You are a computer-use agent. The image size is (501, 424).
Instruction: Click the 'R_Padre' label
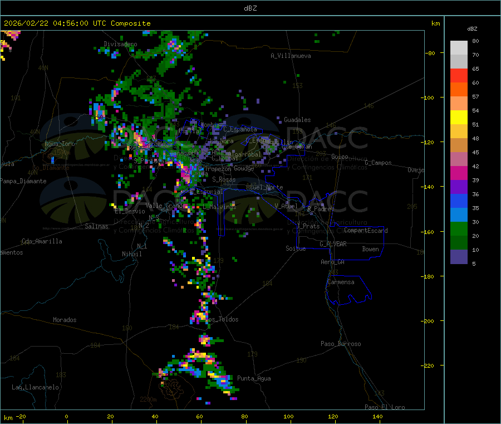point(319,209)
